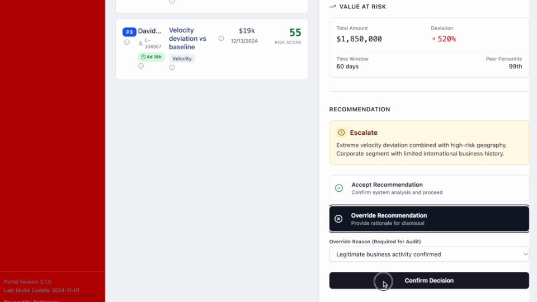
Task: Click the red deviation arrow icon
Action: click(x=434, y=39)
